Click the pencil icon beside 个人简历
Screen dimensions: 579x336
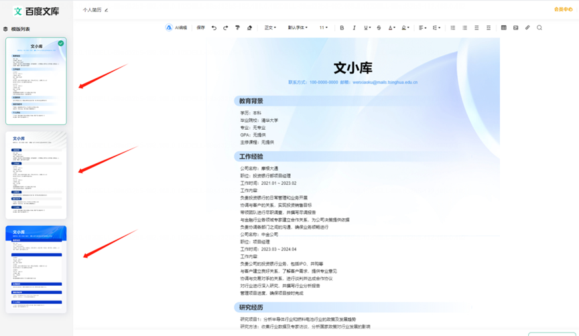[x=107, y=10]
